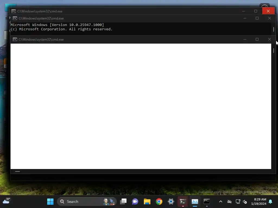278x208 pixels.
Task: Minimize the rearmost cmd.exe window
Action: pyautogui.click(x=244, y=11)
